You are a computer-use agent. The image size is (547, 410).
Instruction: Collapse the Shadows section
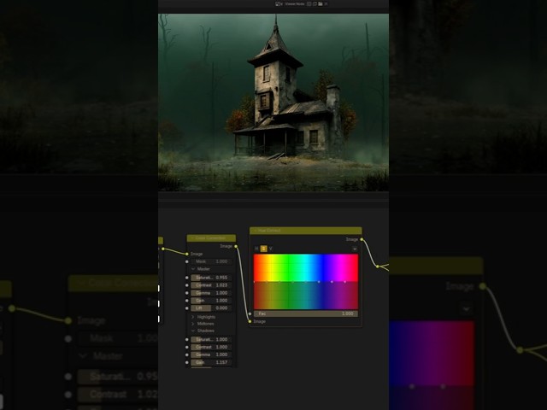(x=193, y=331)
